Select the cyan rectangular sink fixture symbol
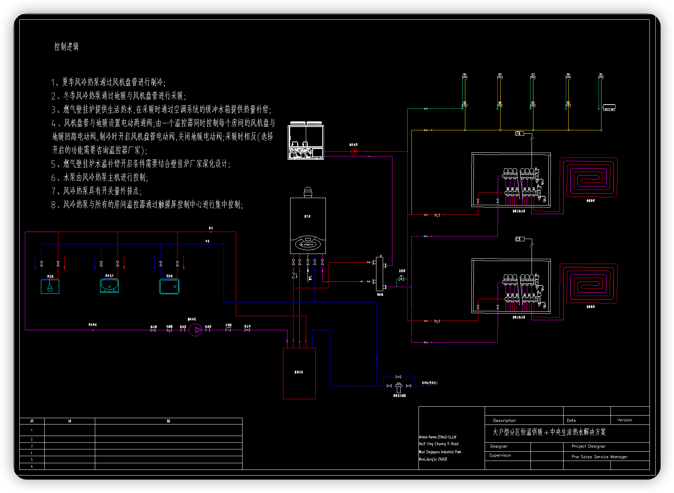 coord(169,286)
